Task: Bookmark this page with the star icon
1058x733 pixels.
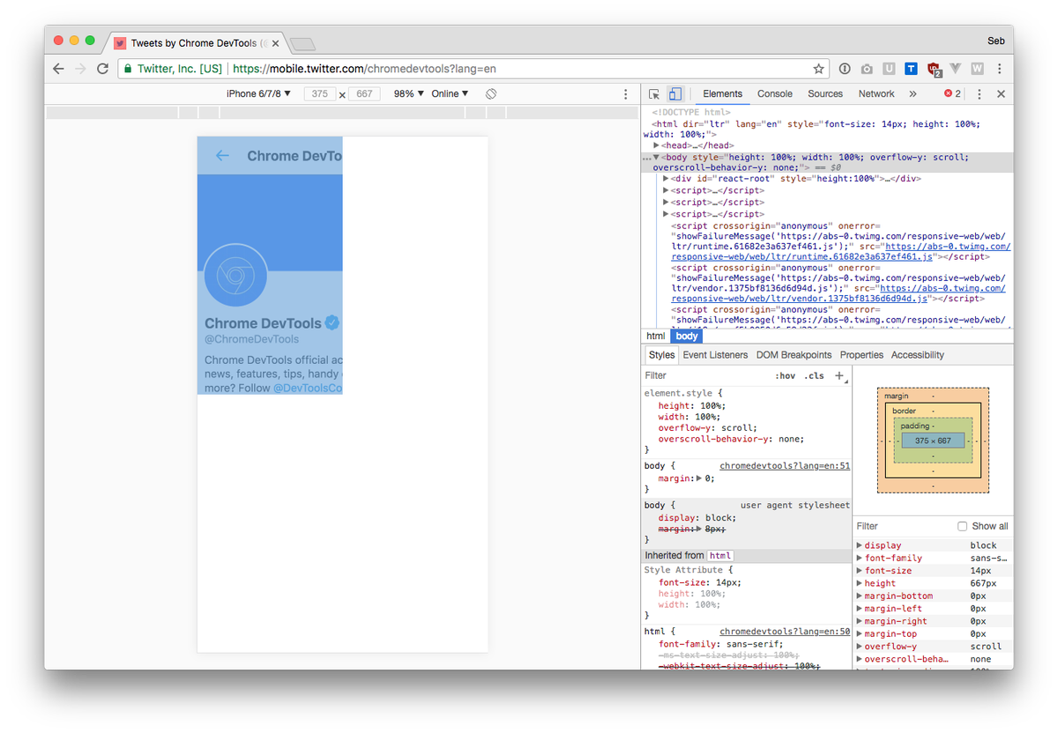Action: point(818,69)
